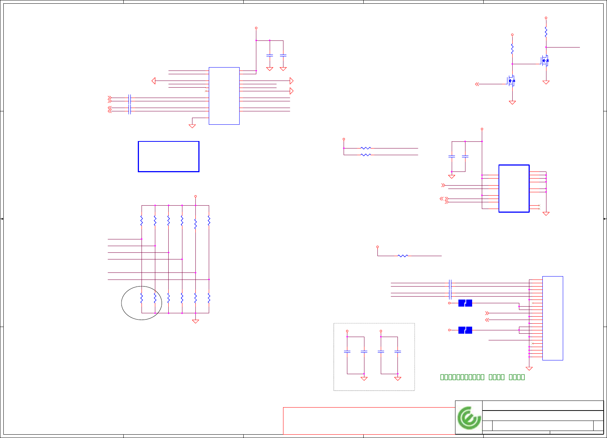Image resolution: width=607 pixels, height=438 pixels.
Task: Select the left-hand MOSFET with the input port
Action: [511, 81]
